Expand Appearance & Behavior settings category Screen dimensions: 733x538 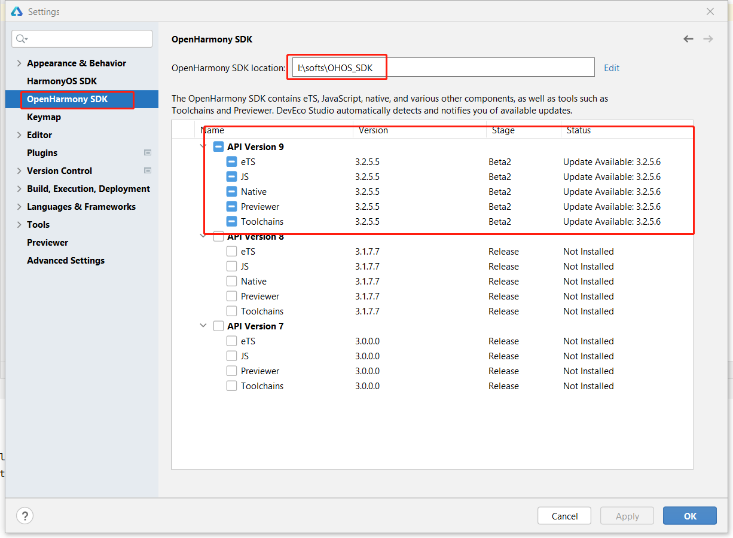click(19, 63)
